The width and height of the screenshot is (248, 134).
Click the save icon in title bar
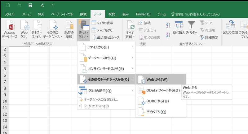30,5
